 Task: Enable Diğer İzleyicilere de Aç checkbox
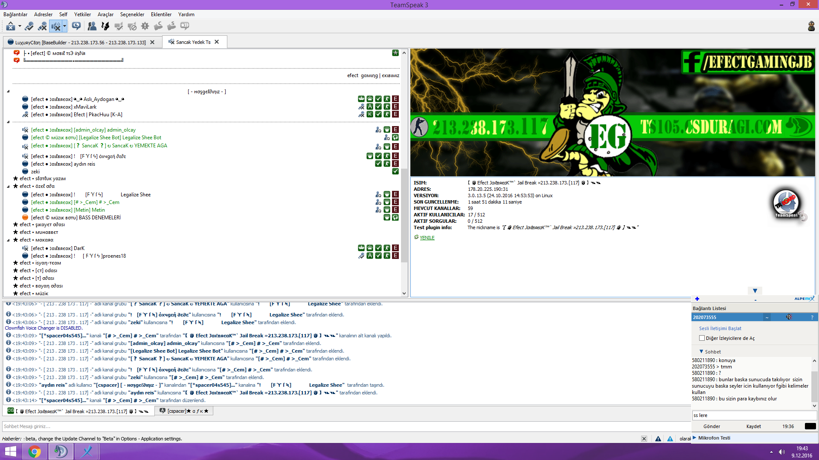(x=702, y=338)
